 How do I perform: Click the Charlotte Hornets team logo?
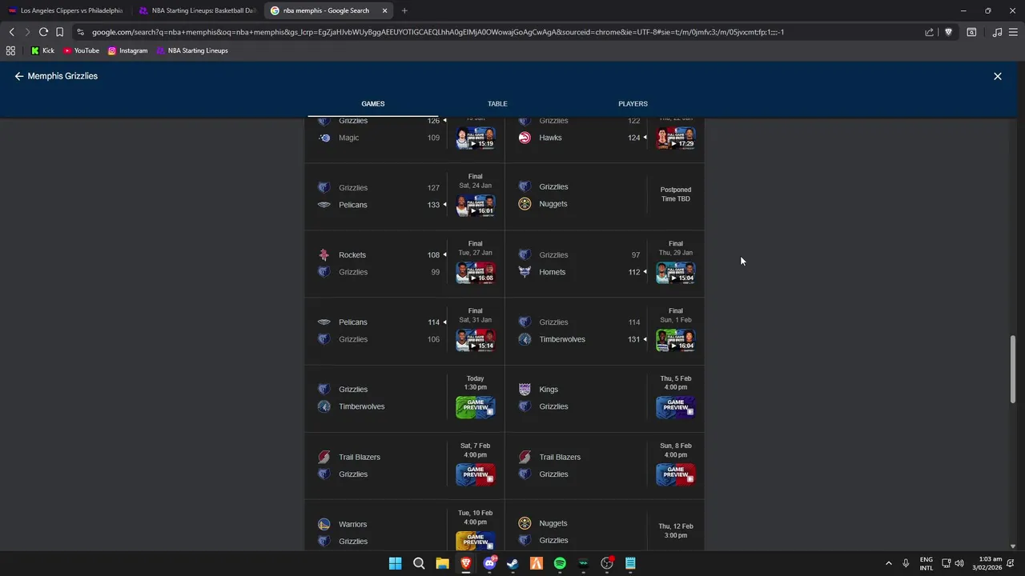(525, 272)
